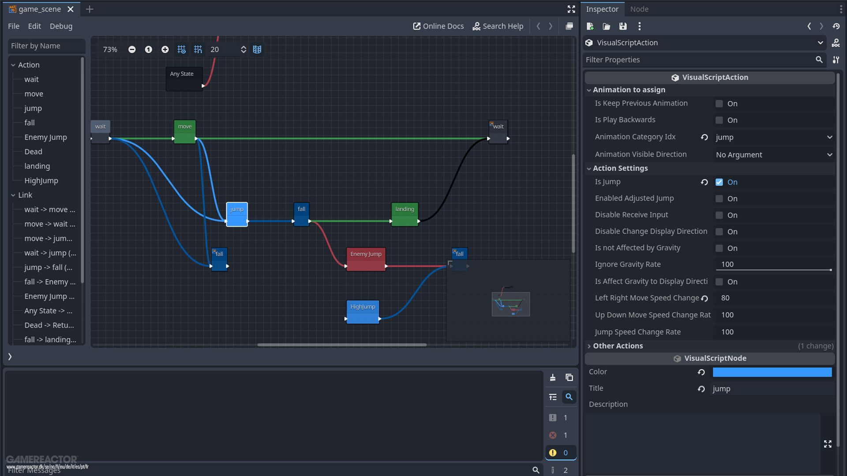Switch to the Node tab
Screen dimensions: 847x476
[x=639, y=9]
